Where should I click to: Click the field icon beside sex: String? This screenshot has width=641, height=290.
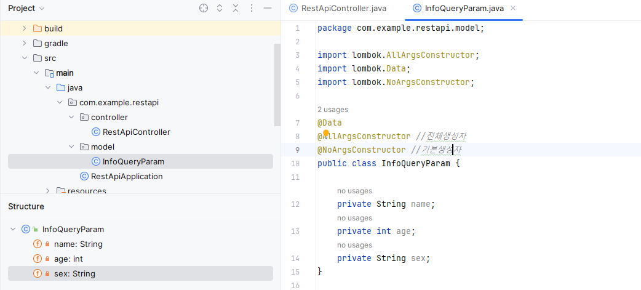pos(38,273)
